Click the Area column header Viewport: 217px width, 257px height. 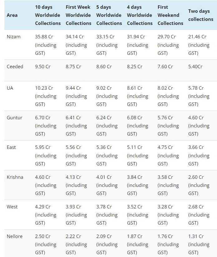(x=12, y=15)
